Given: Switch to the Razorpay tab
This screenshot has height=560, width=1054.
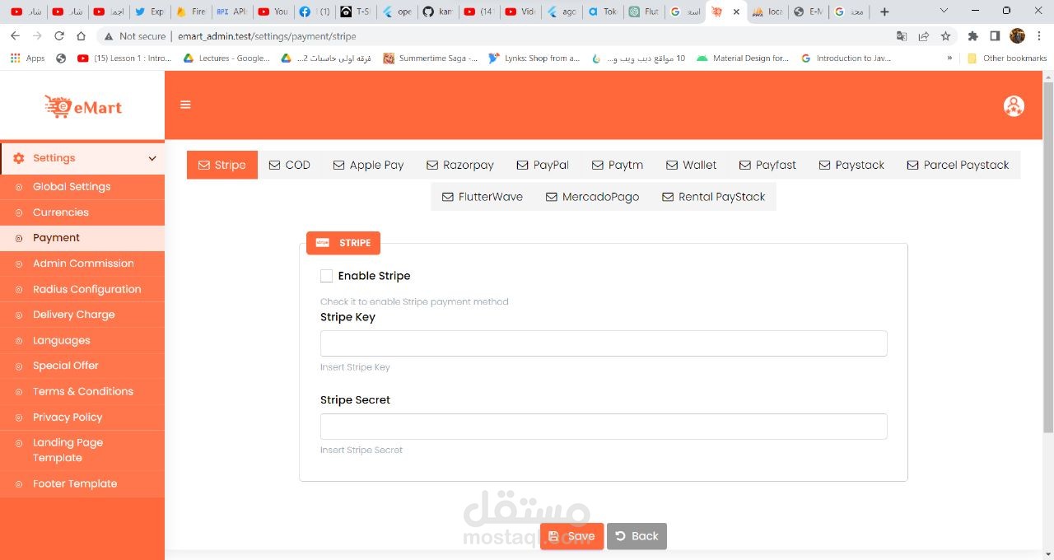Looking at the screenshot, I should (460, 165).
